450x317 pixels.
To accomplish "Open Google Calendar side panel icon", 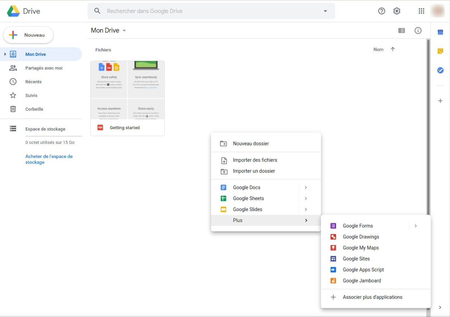I will pos(440,32).
